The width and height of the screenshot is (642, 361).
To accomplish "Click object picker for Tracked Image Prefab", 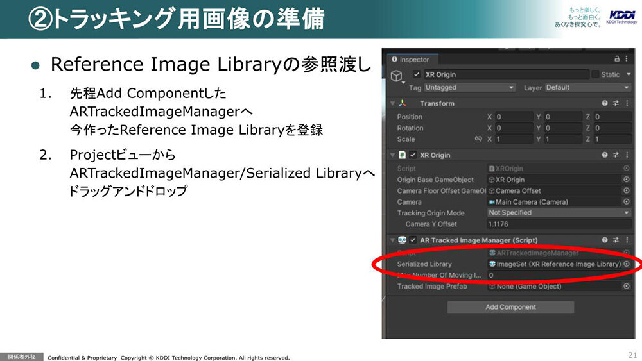I will (627, 287).
